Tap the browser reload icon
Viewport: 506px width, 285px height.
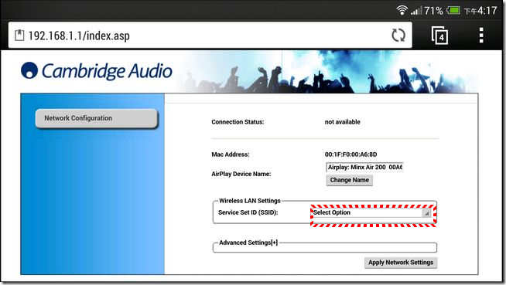(x=398, y=35)
